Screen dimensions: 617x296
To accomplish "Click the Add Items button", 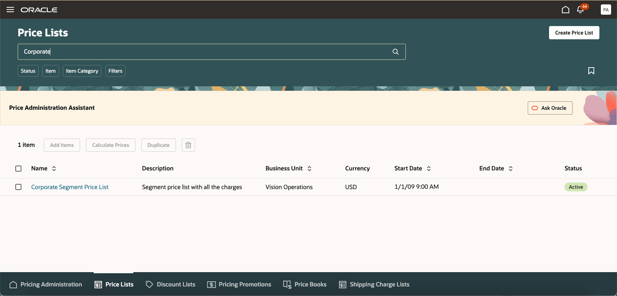I will coord(62,145).
